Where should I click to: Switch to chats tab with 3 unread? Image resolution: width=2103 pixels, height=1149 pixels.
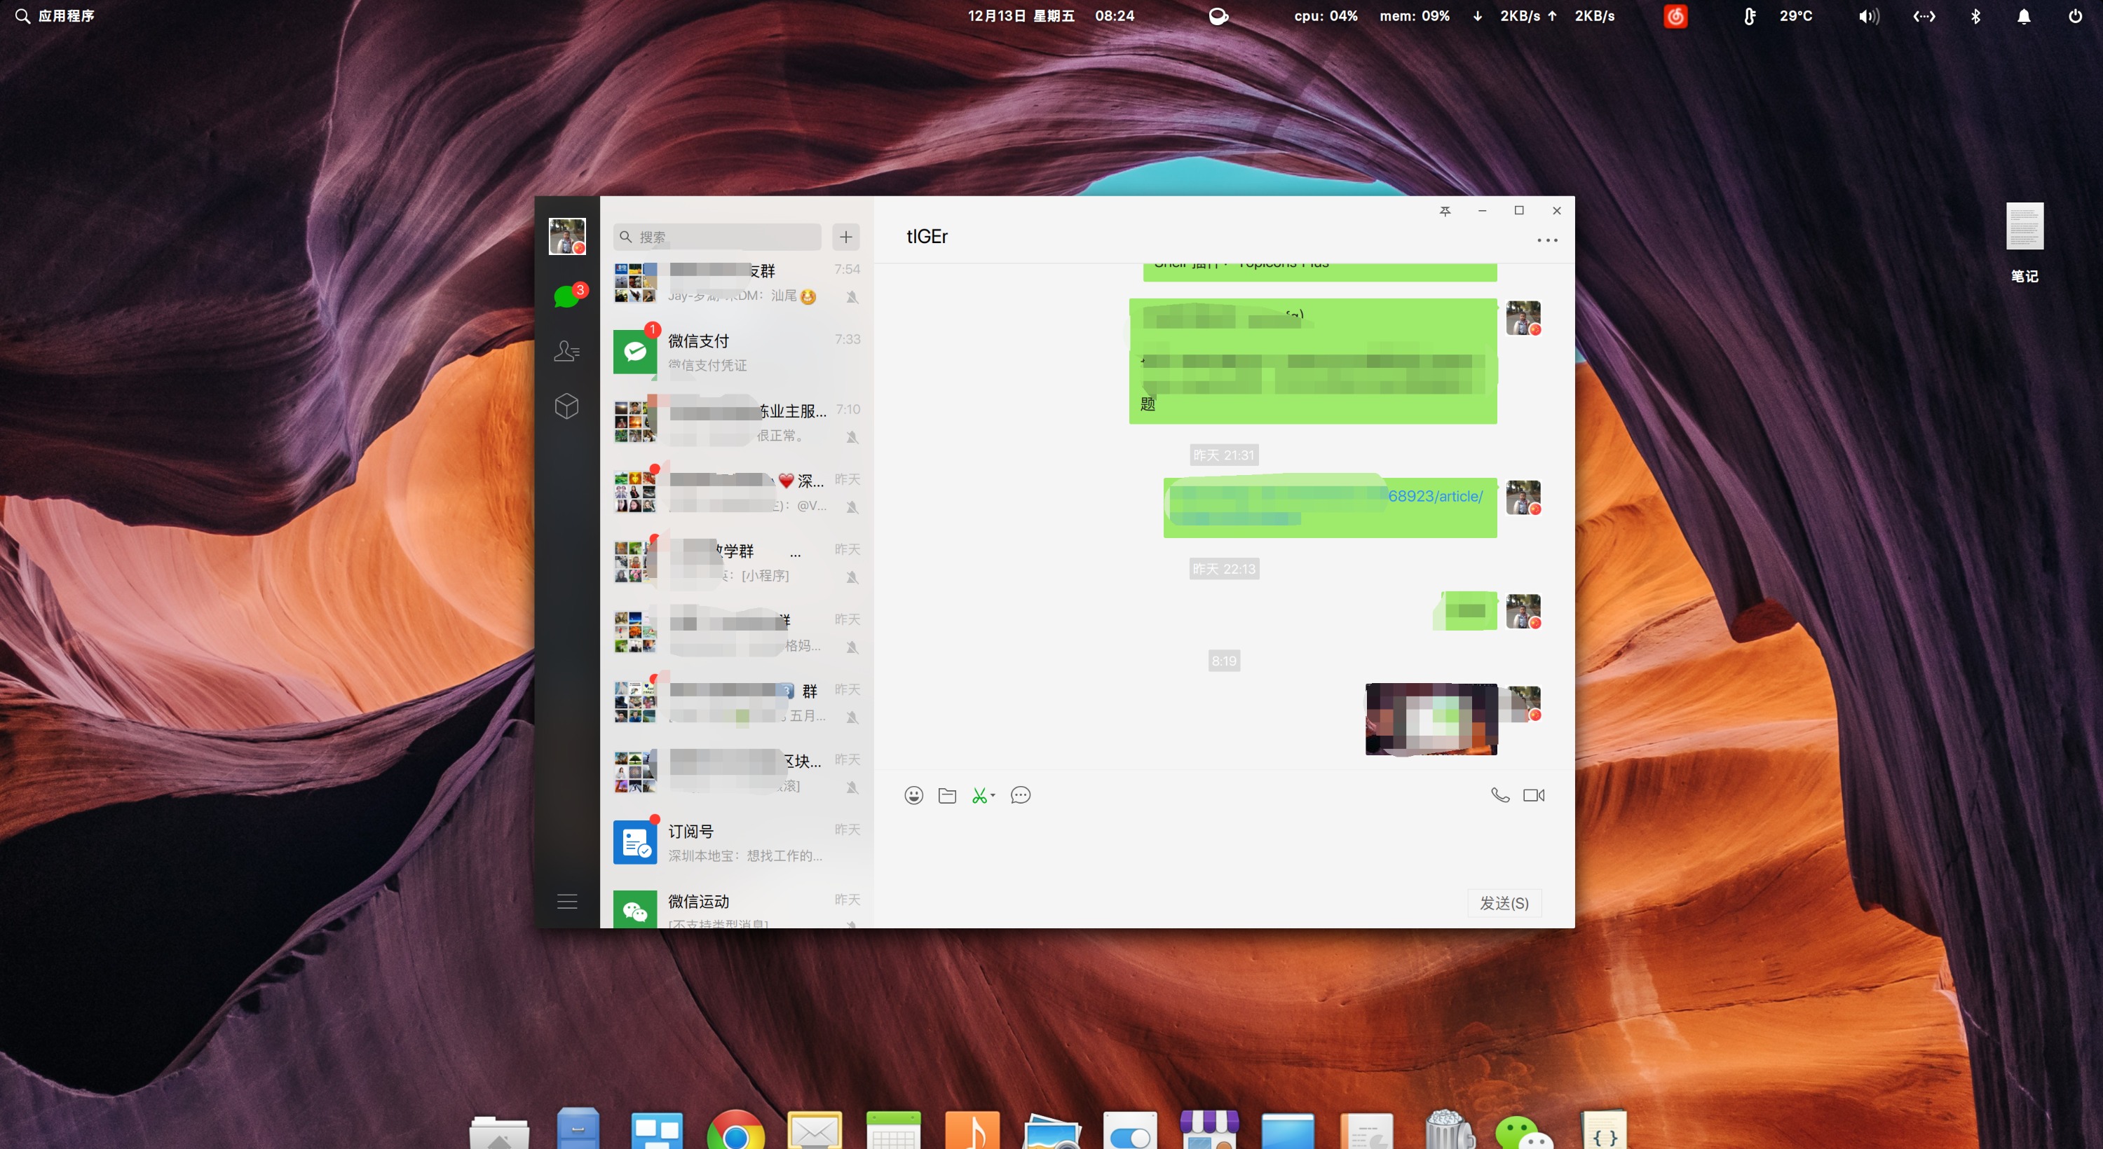pos(566,296)
